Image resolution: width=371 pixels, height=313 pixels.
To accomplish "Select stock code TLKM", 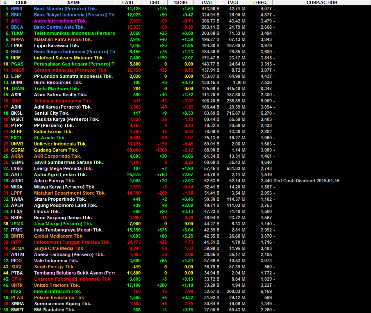I will (x=17, y=33).
